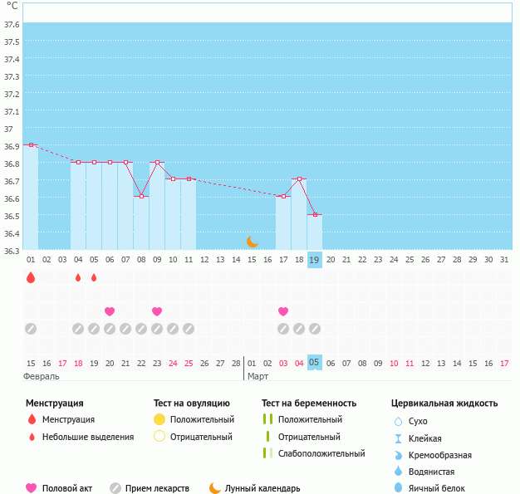This screenshot has height=494, width=520.
Task: Open the medication icon on cycle day 01
Action: [31, 329]
